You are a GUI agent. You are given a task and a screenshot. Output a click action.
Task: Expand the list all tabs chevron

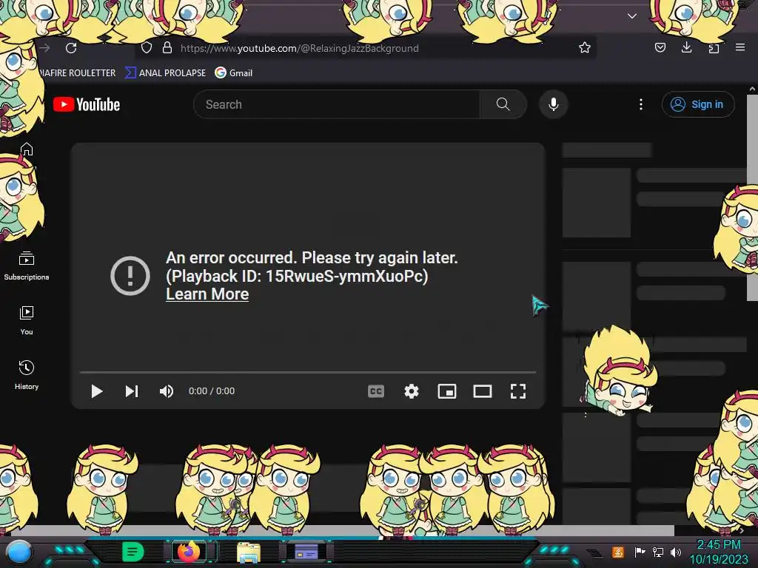coord(632,16)
